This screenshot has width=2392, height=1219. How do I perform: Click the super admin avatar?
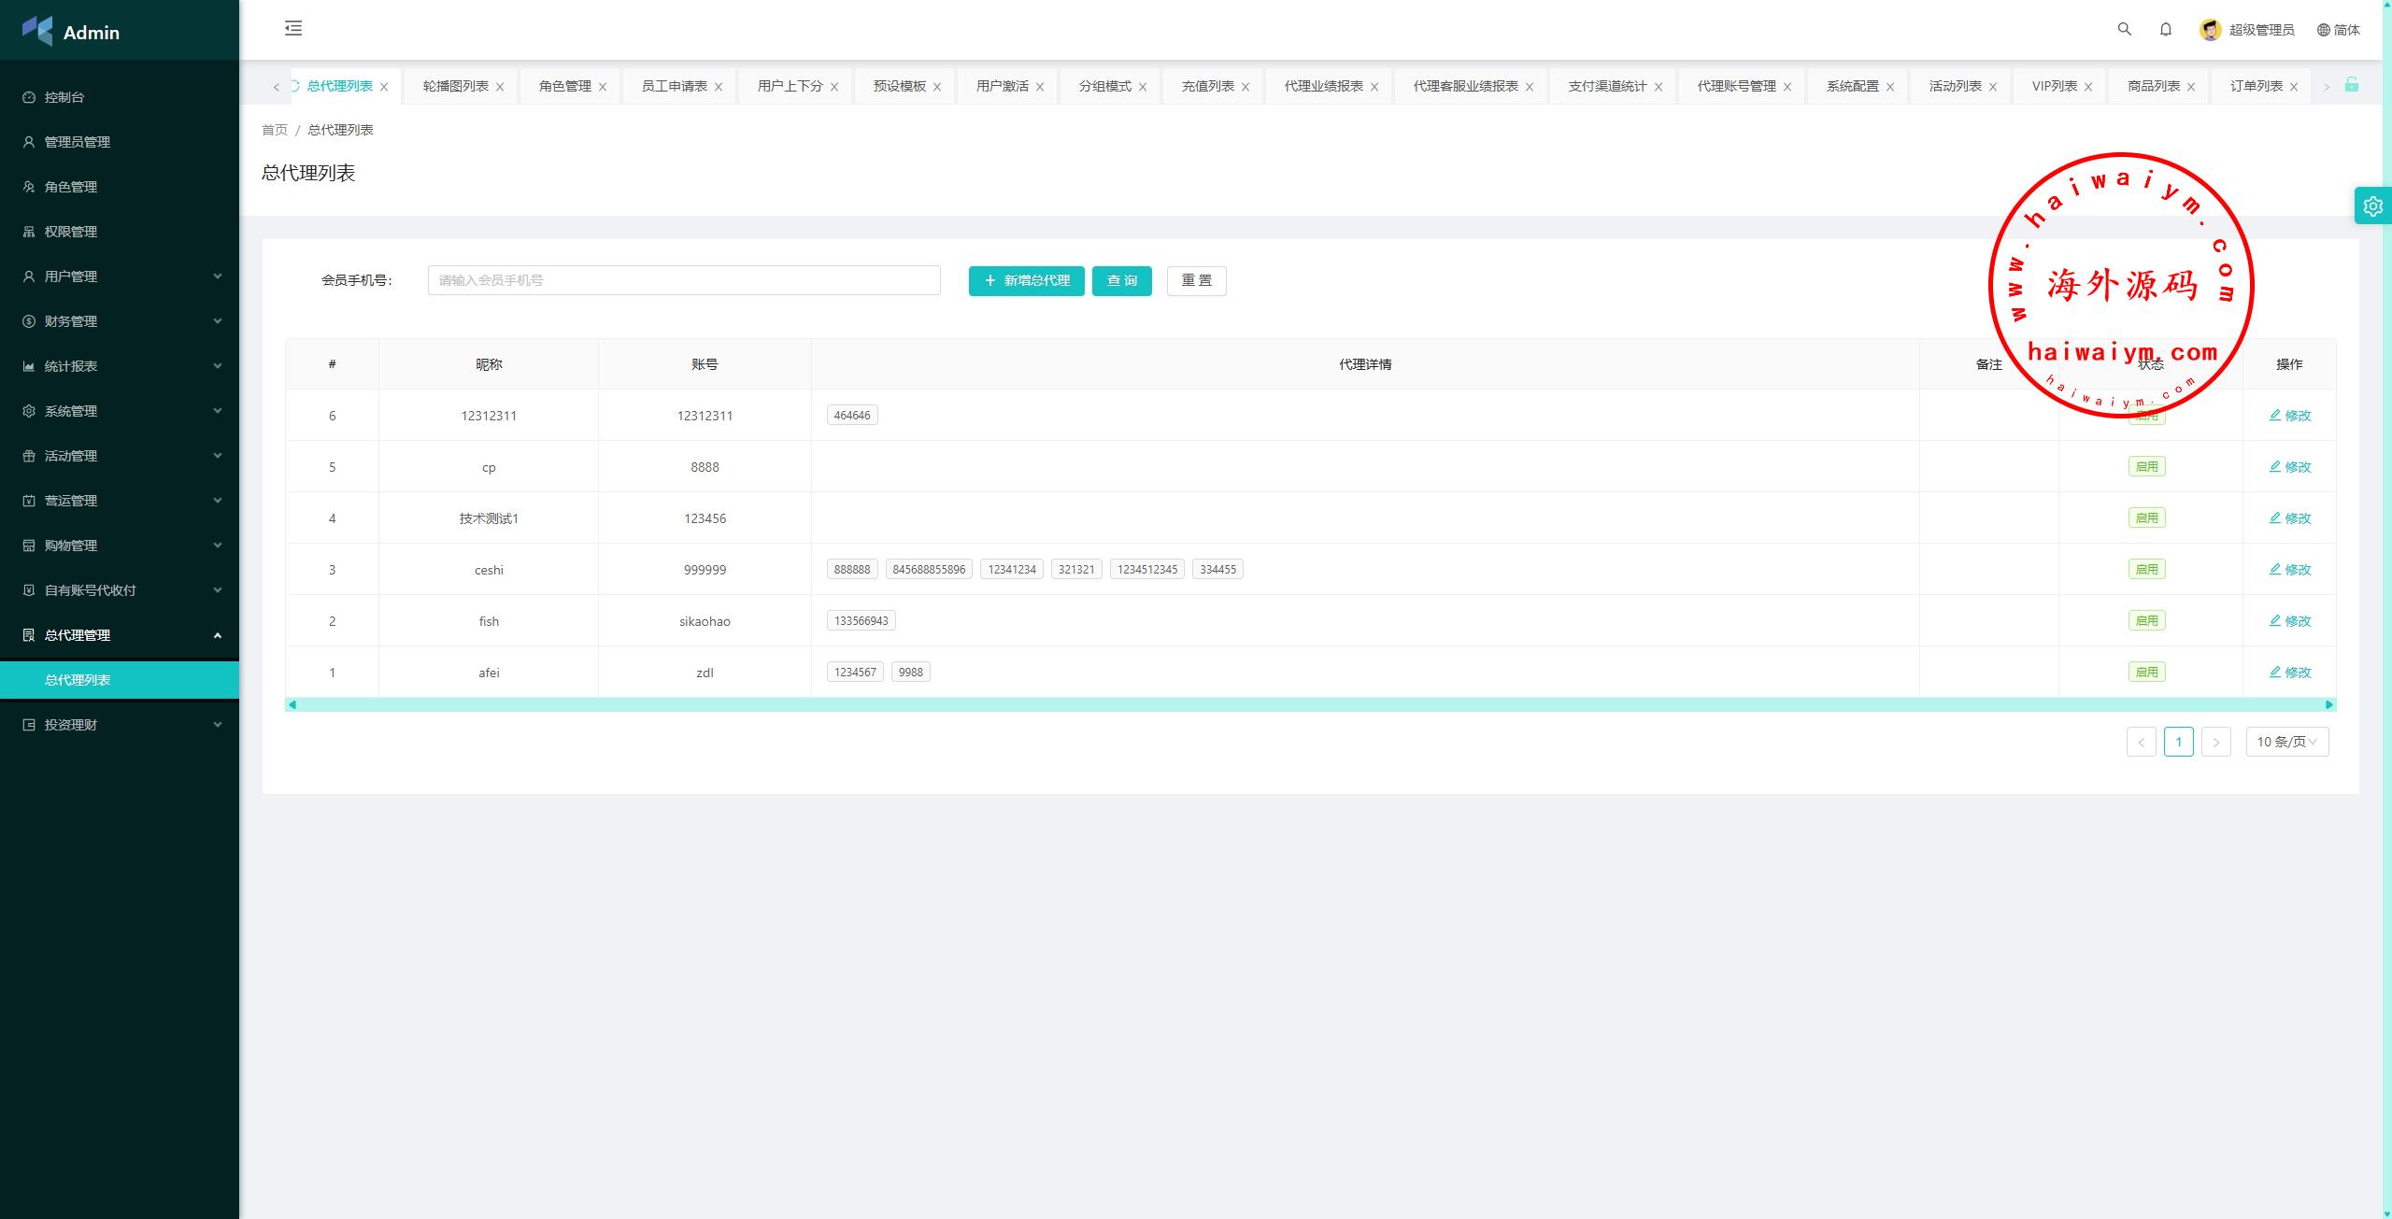(x=2210, y=30)
